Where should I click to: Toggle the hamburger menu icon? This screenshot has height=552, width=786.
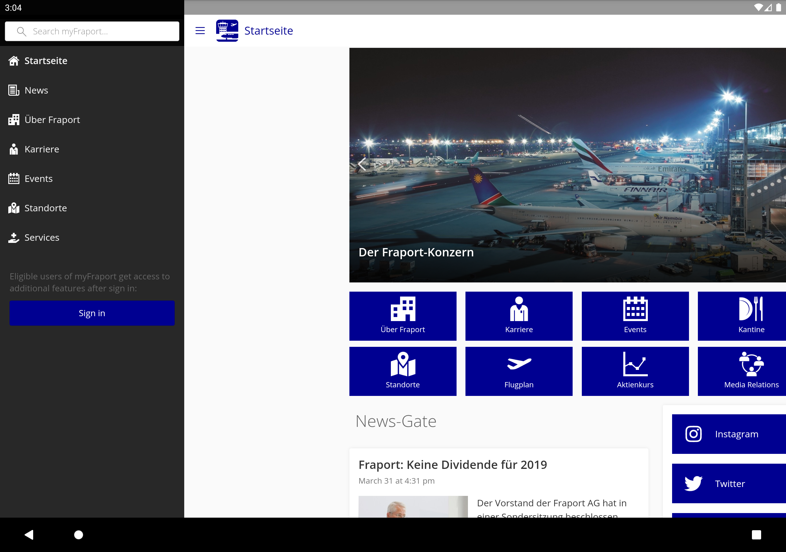click(200, 31)
